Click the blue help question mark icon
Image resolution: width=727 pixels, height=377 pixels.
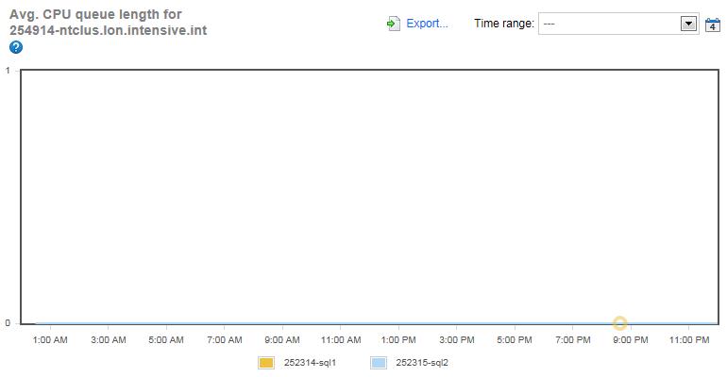point(16,47)
